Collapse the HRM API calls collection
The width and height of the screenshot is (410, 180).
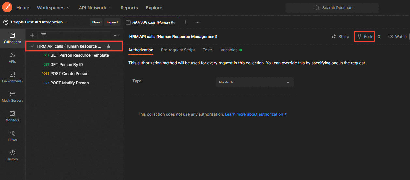coord(32,46)
